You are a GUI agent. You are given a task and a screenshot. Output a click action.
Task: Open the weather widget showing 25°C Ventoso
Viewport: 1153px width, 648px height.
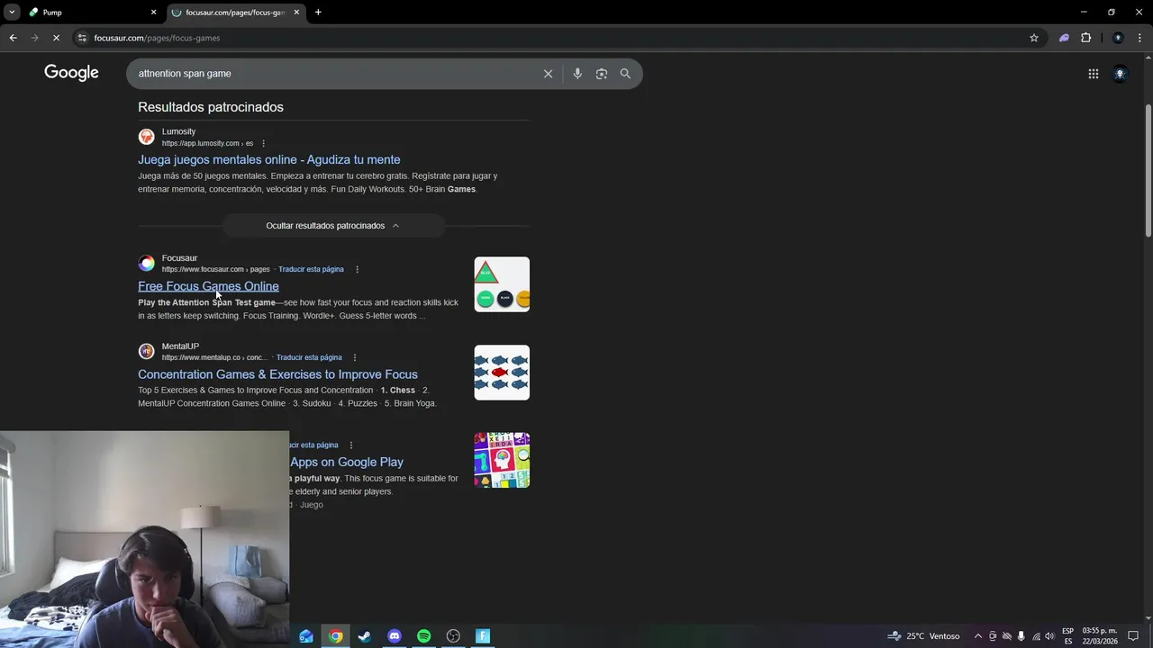coord(924,636)
